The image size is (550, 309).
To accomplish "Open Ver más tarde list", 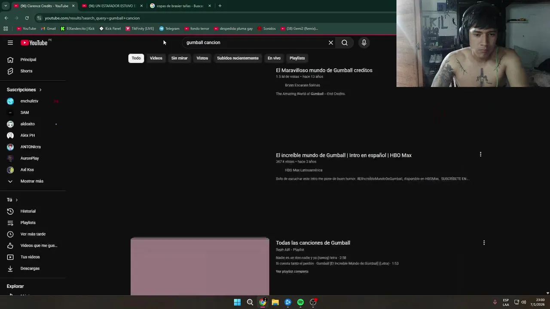I will tap(33, 234).
